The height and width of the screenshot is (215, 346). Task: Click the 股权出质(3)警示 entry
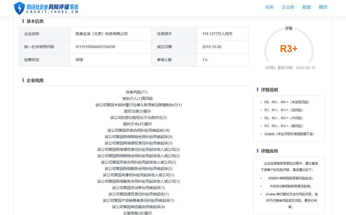(138, 111)
